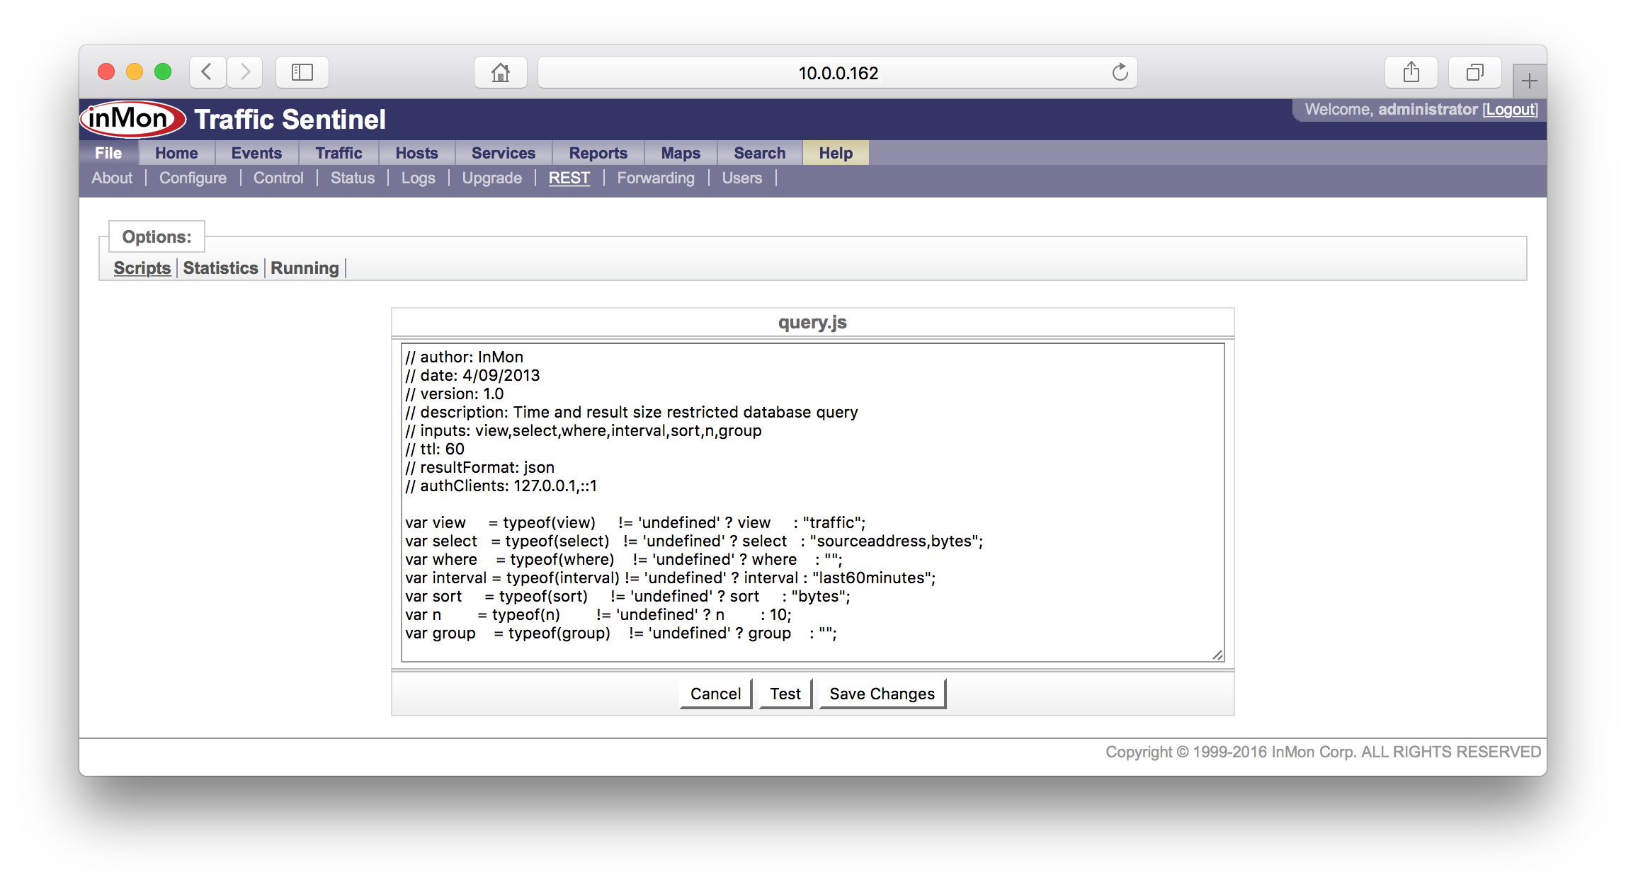Click the inMon logo
Image resolution: width=1626 pixels, height=889 pixels.
(133, 118)
